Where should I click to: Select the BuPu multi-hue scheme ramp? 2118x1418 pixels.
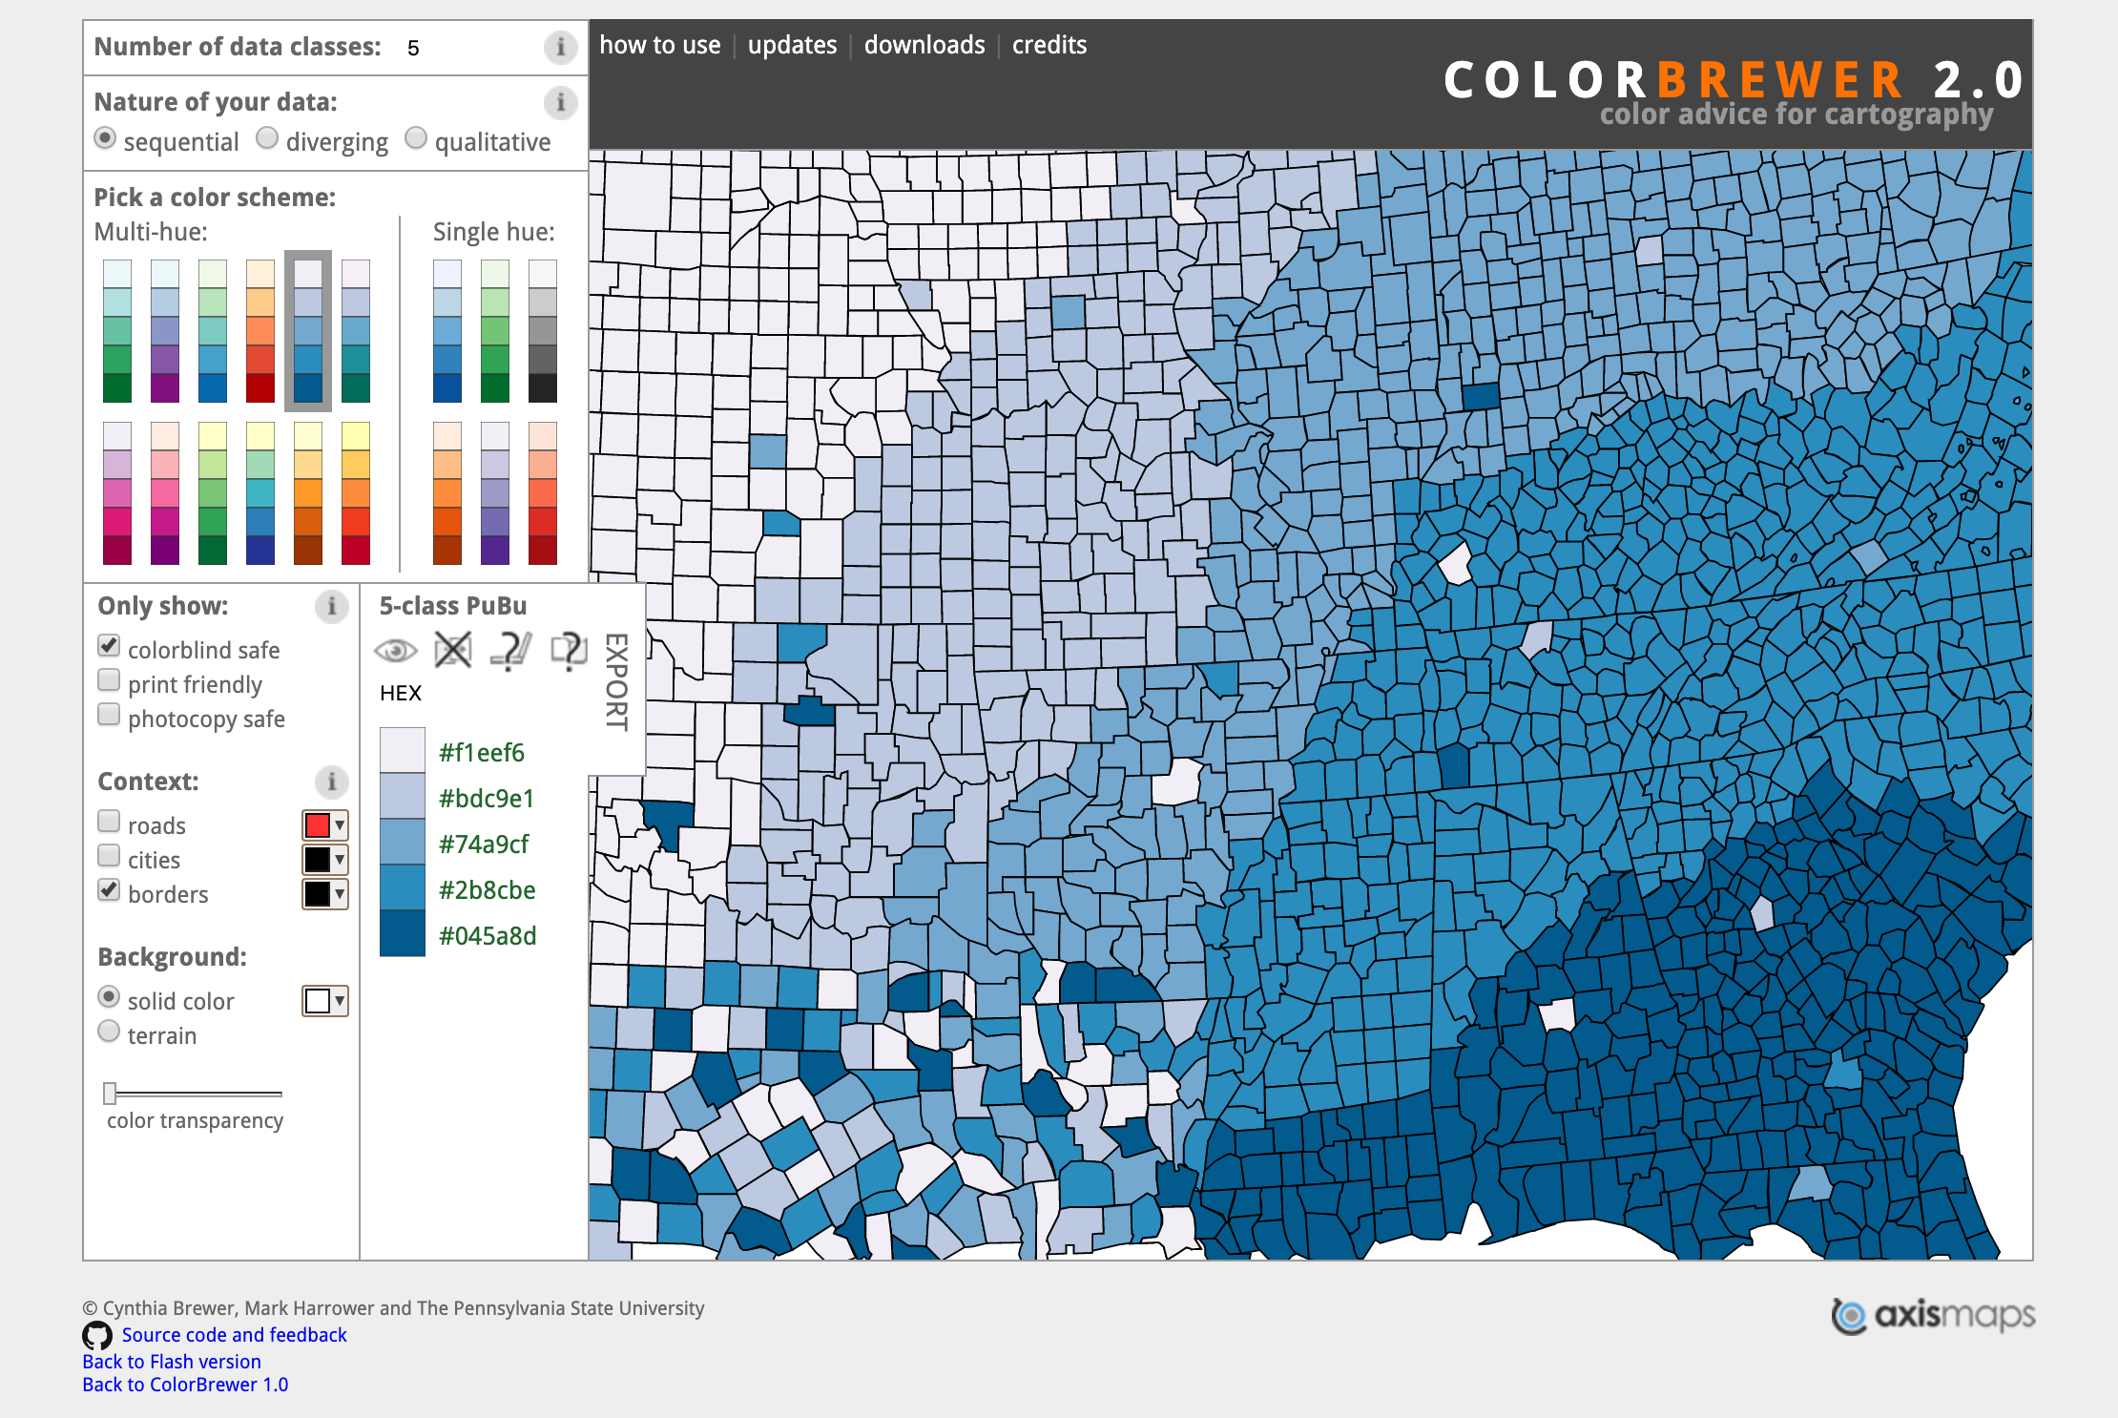pos(165,331)
